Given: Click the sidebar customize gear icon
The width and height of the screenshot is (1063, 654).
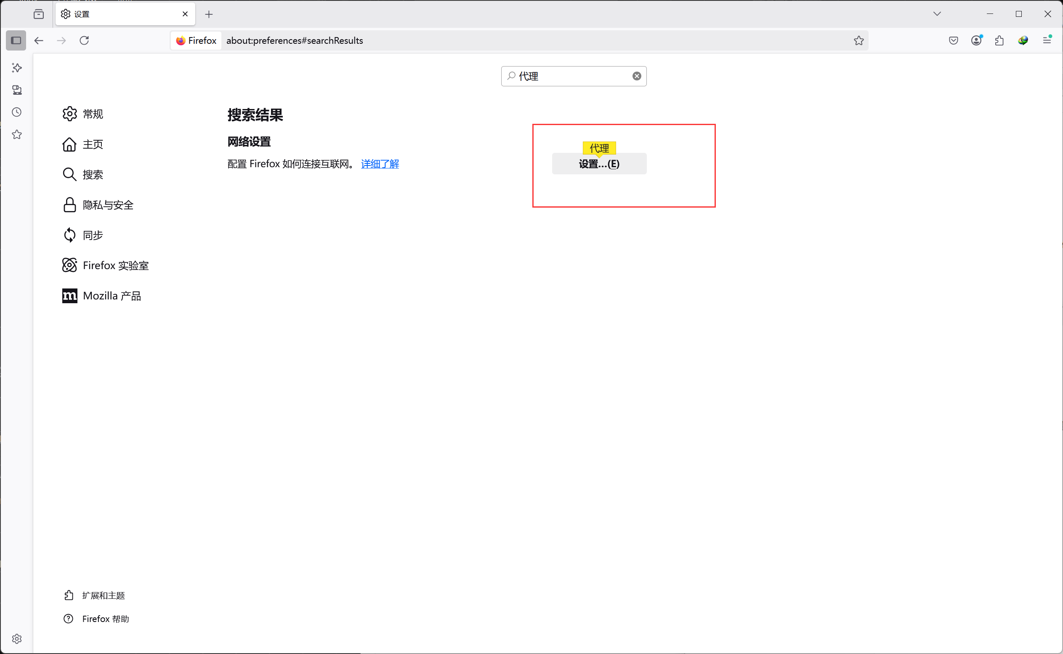Looking at the screenshot, I should [x=17, y=638].
